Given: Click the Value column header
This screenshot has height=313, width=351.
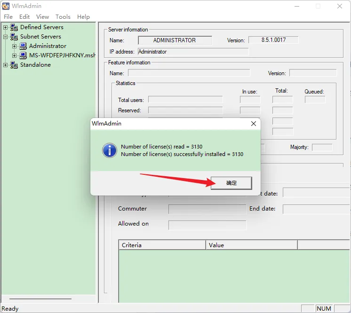Looking at the screenshot, I should coord(252,245).
